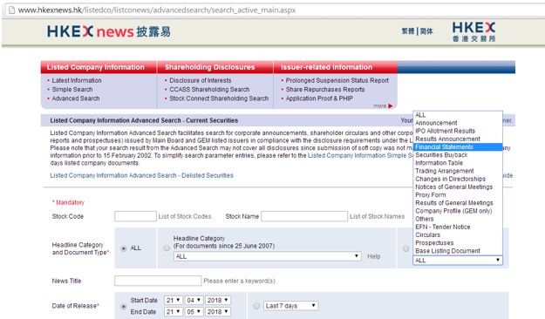Choose Announcement from the dropdown list
The width and height of the screenshot is (545, 319).
(458, 123)
